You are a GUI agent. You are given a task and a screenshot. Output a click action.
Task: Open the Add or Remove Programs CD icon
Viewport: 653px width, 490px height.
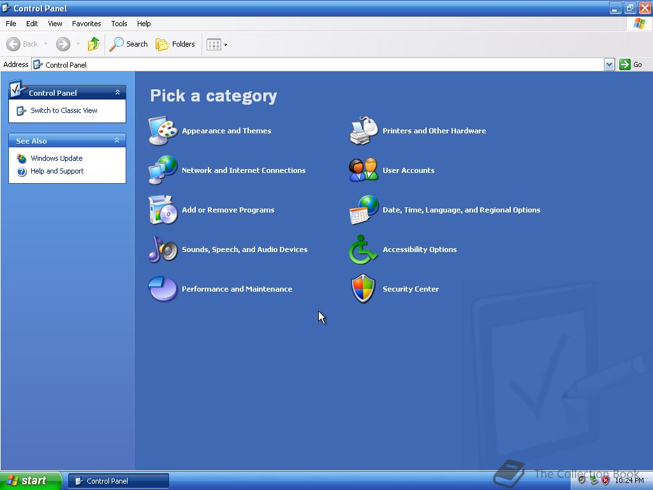tap(163, 209)
